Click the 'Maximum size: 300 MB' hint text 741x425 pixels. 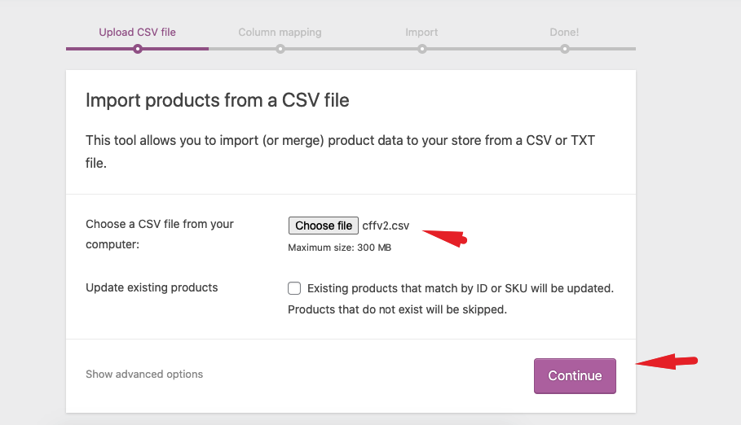pos(340,248)
